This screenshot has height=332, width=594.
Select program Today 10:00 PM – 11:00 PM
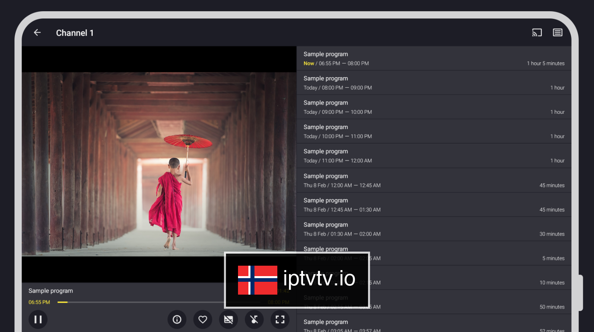434,131
